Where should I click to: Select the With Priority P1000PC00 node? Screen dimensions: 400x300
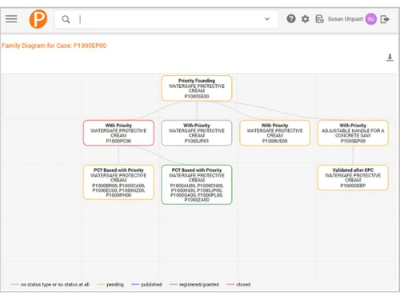pos(118,133)
